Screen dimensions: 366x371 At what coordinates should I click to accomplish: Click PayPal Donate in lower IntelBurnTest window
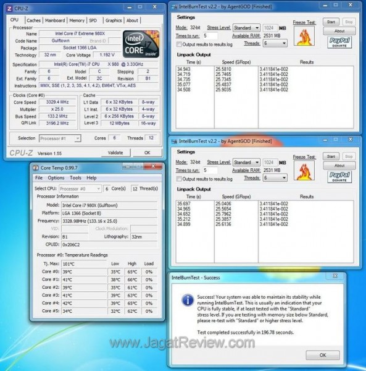point(339,177)
